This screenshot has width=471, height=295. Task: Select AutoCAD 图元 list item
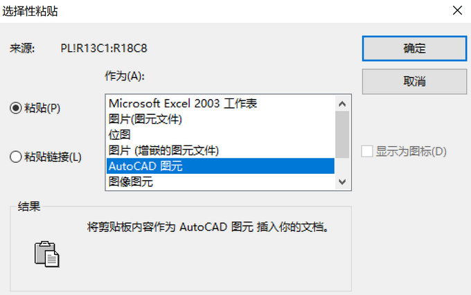(x=220, y=166)
